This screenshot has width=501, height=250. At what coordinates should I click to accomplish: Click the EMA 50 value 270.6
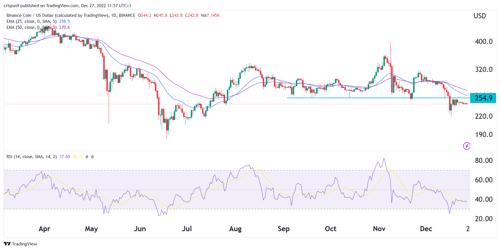[64, 27]
